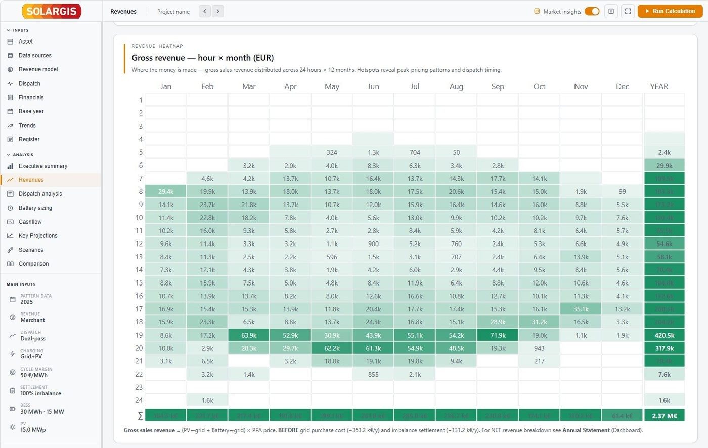The image size is (708, 448).
Task: Open Trends in the Inputs menu
Action: (x=51, y=126)
